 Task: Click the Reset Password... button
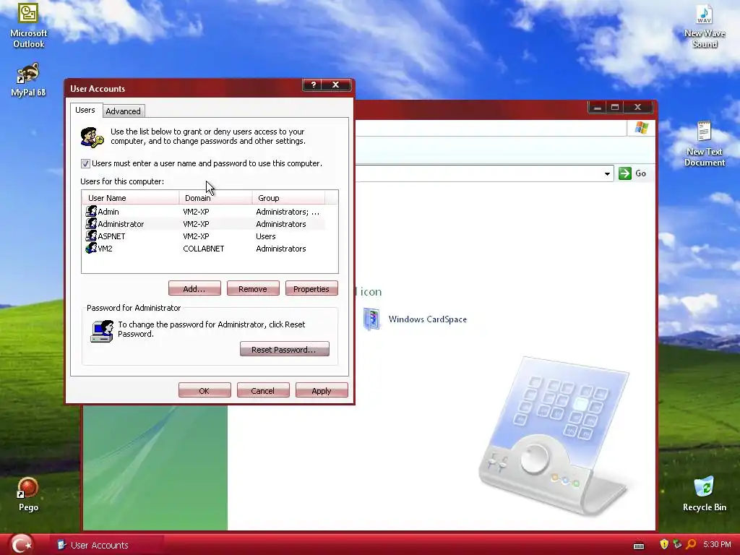[285, 349]
